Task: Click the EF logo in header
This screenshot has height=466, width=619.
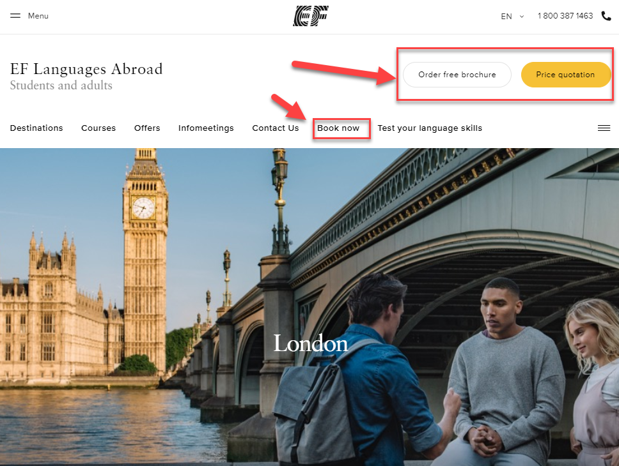Action: [x=311, y=16]
